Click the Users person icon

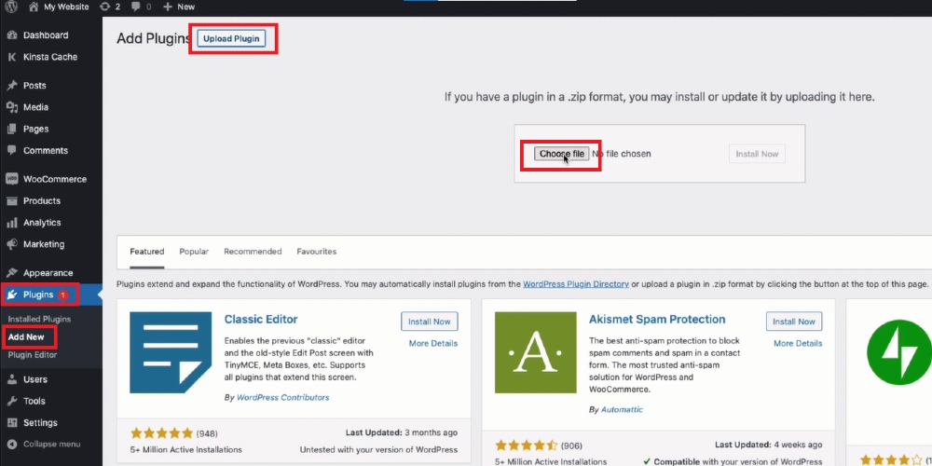[11, 379]
